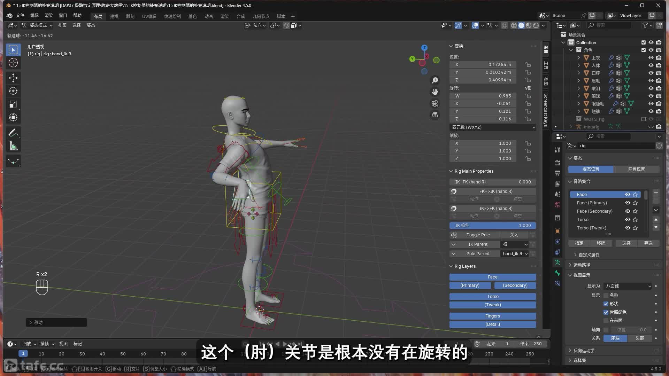Open the Tool properties tab

(557, 150)
